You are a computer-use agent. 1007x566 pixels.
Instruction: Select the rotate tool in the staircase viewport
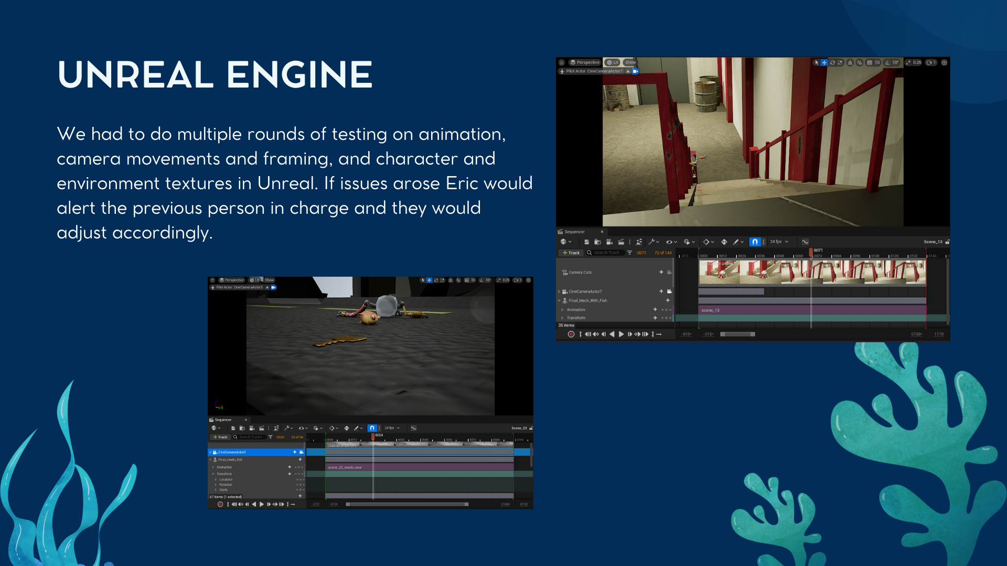tap(832, 62)
